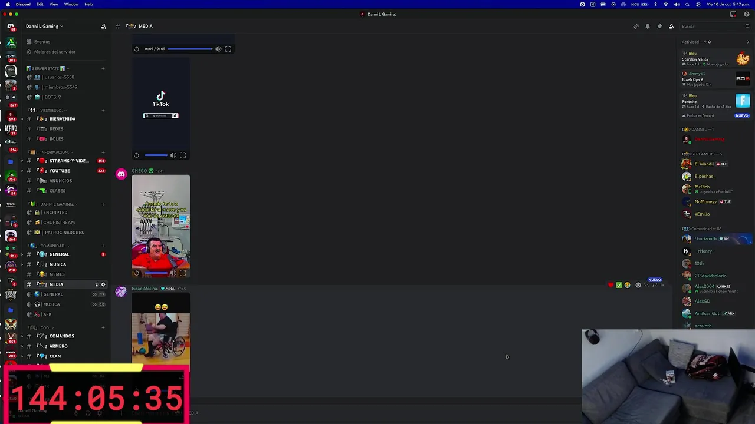The height and width of the screenshot is (424, 755).
Task: Open Eventos in the channel sidebar
Action: click(x=42, y=42)
